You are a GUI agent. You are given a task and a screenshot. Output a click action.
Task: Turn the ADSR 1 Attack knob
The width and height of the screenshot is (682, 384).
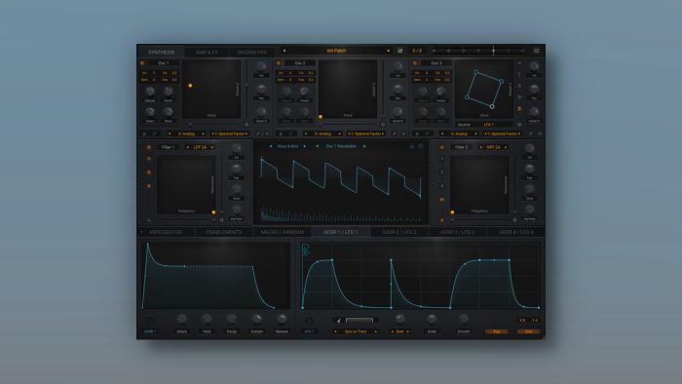click(182, 320)
